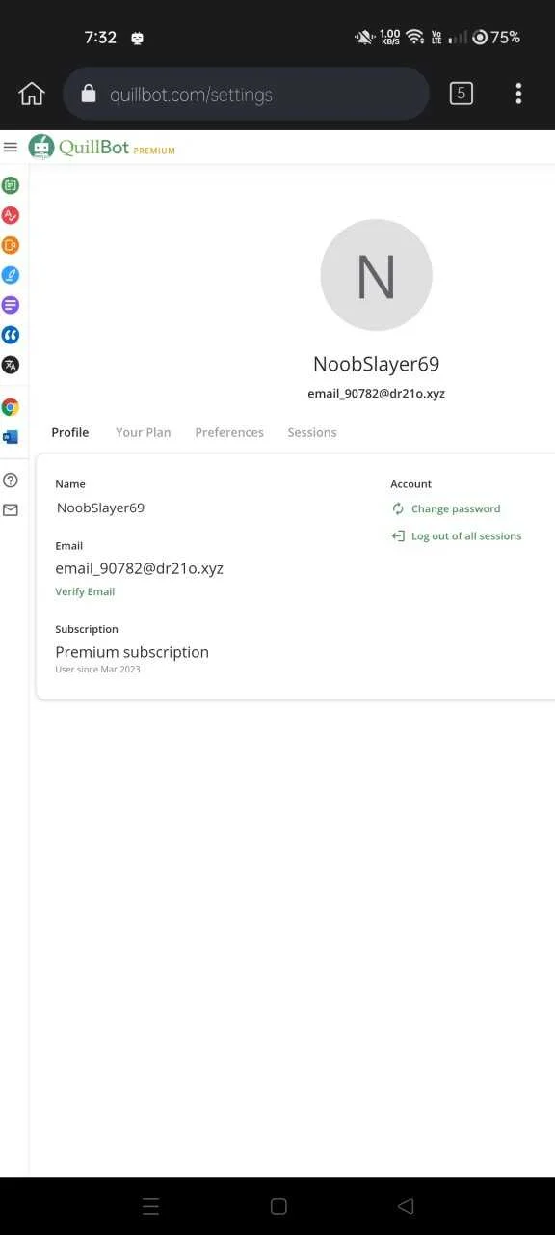This screenshot has width=555, height=1235.
Task: Click the Subscription section label
Action: tap(87, 629)
